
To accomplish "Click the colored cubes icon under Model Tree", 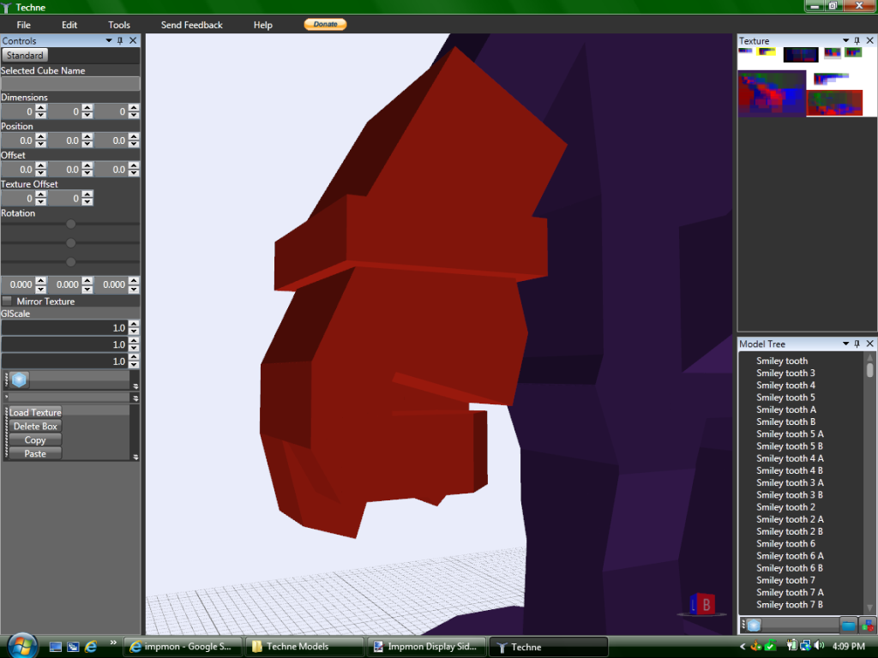I will 867,625.
